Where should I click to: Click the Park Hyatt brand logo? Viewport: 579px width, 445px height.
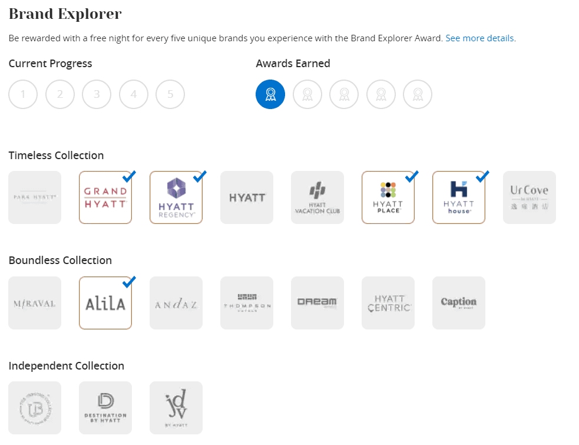click(x=35, y=197)
